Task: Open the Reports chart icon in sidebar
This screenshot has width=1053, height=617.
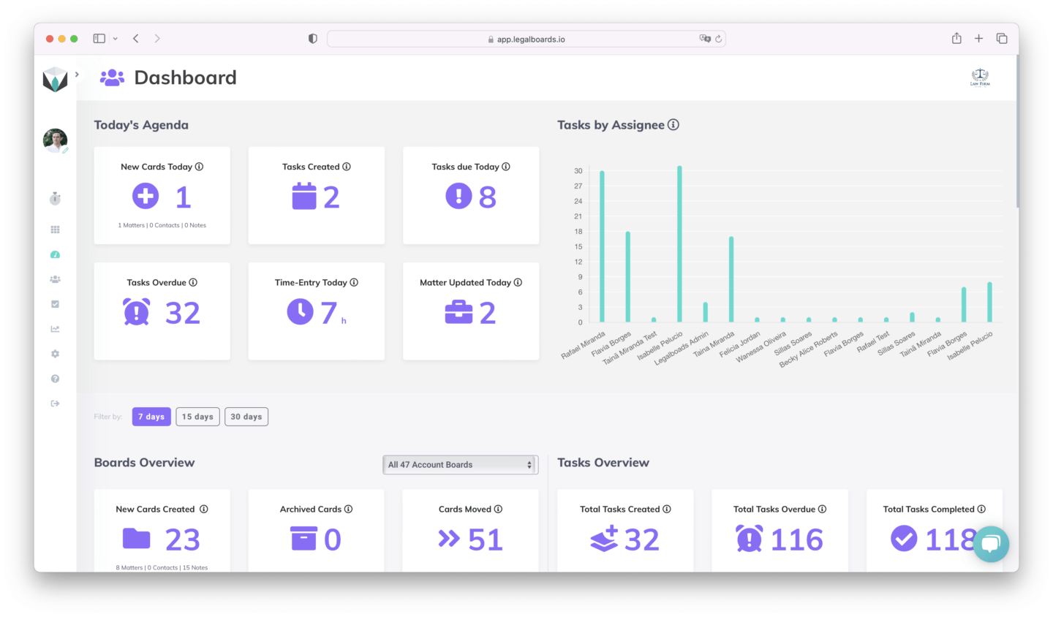Action: click(x=55, y=328)
